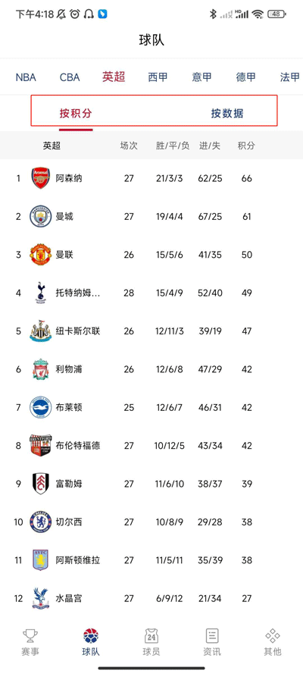Viewport: 303px width, 674px height.
Task: Open the Manchester United crest
Action: pyautogui.click(x=41, y=255)
